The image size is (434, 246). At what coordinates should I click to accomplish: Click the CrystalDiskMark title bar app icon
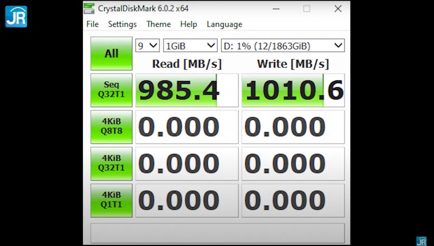(x=89, y=9)
